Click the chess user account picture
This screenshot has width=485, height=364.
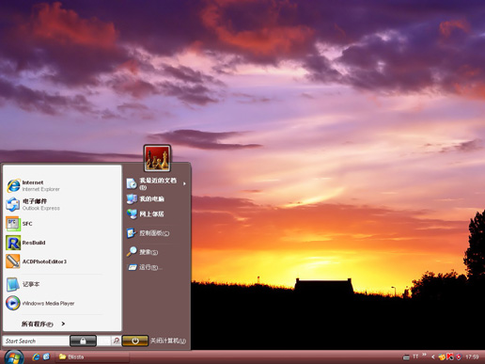157,158
